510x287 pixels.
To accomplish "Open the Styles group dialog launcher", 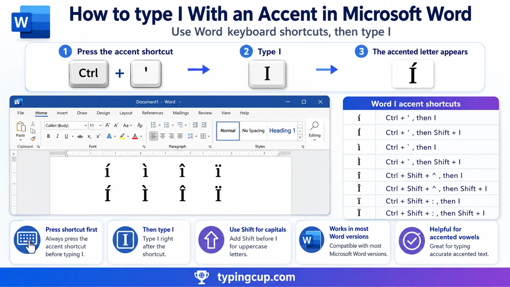I will pos(303,147).
